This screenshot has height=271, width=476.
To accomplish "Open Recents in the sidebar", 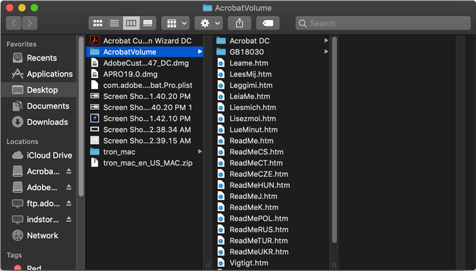I will [x=39, y=58].
